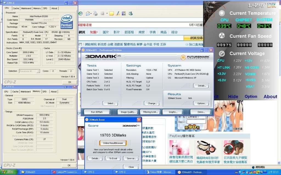Image resolution: width=281 pixels, height=175 pixels.
Task: Open SPD tab in CPU-Z processor window
Action: point(45,8)
